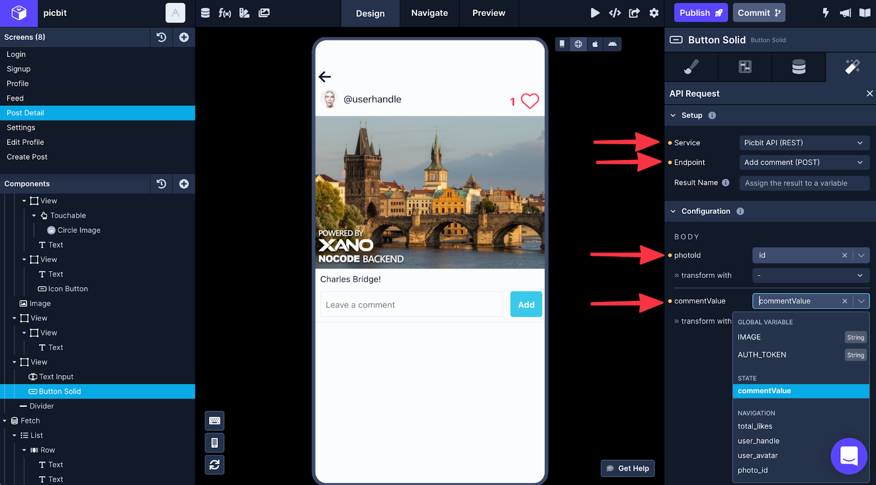Image resolution: width=876 pixels, height=485 pixels.
Task: Select the Styles paintbrush tab icon
Action: point(691,67)
